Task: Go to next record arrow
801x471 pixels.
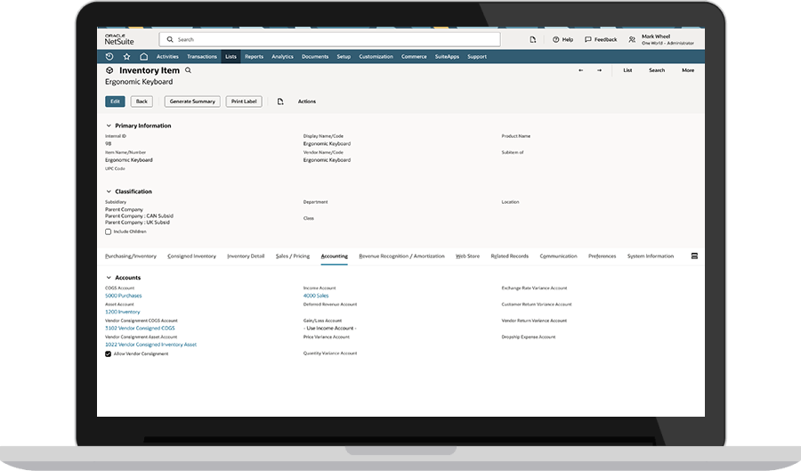Action: (x=599, y=70)
